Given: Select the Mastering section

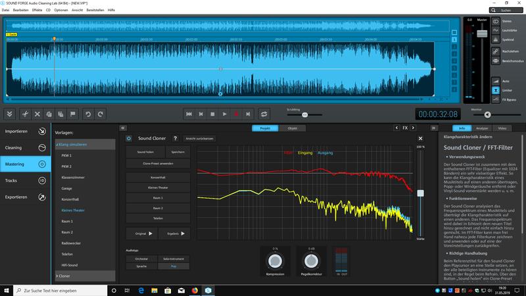Looking at the screenshot, I should [25, 164].
